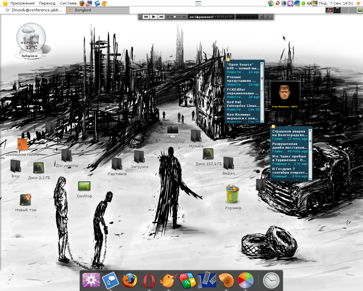Image resolution: width=363 pixels, height=291 pixels.
Task: Click the green clover tray icon
Action: (303, 3)
